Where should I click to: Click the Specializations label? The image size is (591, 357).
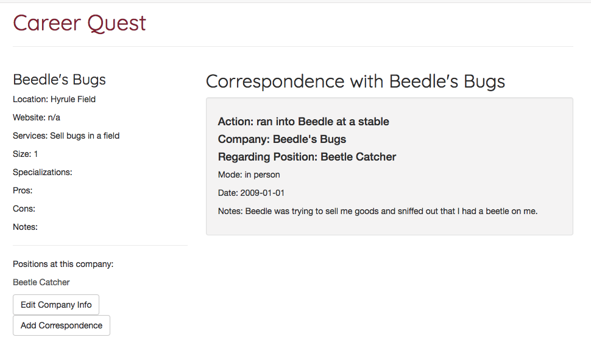pyautogui.click(x=43, y=172)
